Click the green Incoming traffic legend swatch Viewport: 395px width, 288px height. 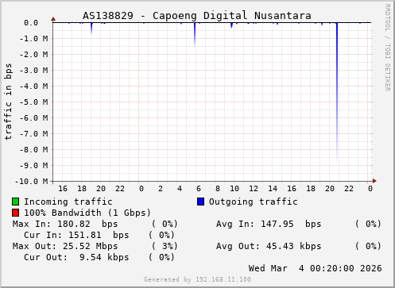(x=15, y=202)
